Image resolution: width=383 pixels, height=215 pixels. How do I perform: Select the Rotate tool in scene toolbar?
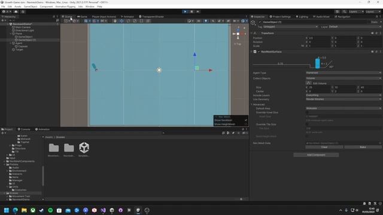point(128,21)
